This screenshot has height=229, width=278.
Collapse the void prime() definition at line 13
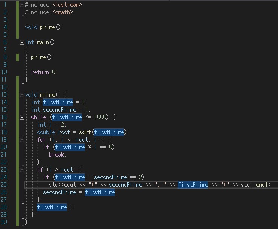click(22, 95)
